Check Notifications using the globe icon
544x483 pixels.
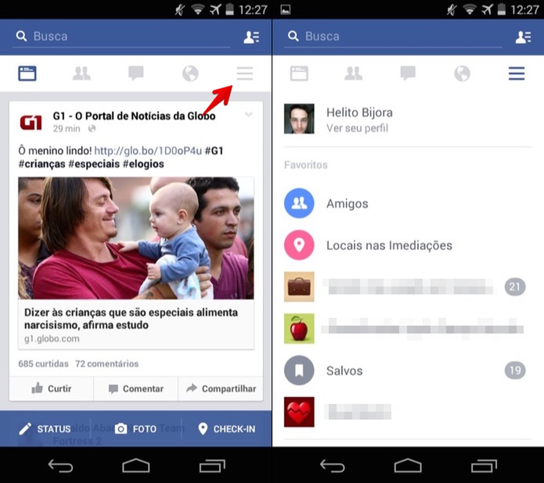pos(190,73)
